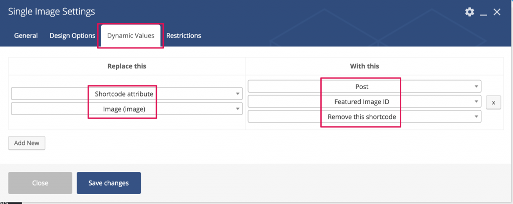Select the Dynamic Values tab
The width and height of the screenshot is (513, 204).
[131, 35]
